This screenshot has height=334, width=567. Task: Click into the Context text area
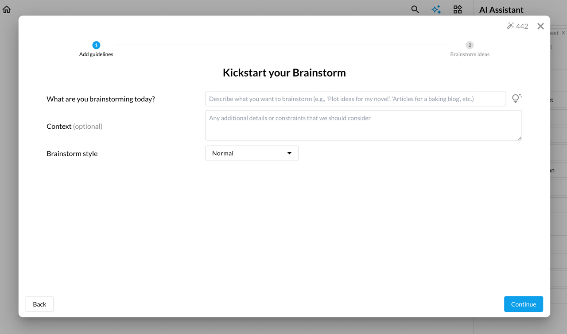(x=363, y=125)
